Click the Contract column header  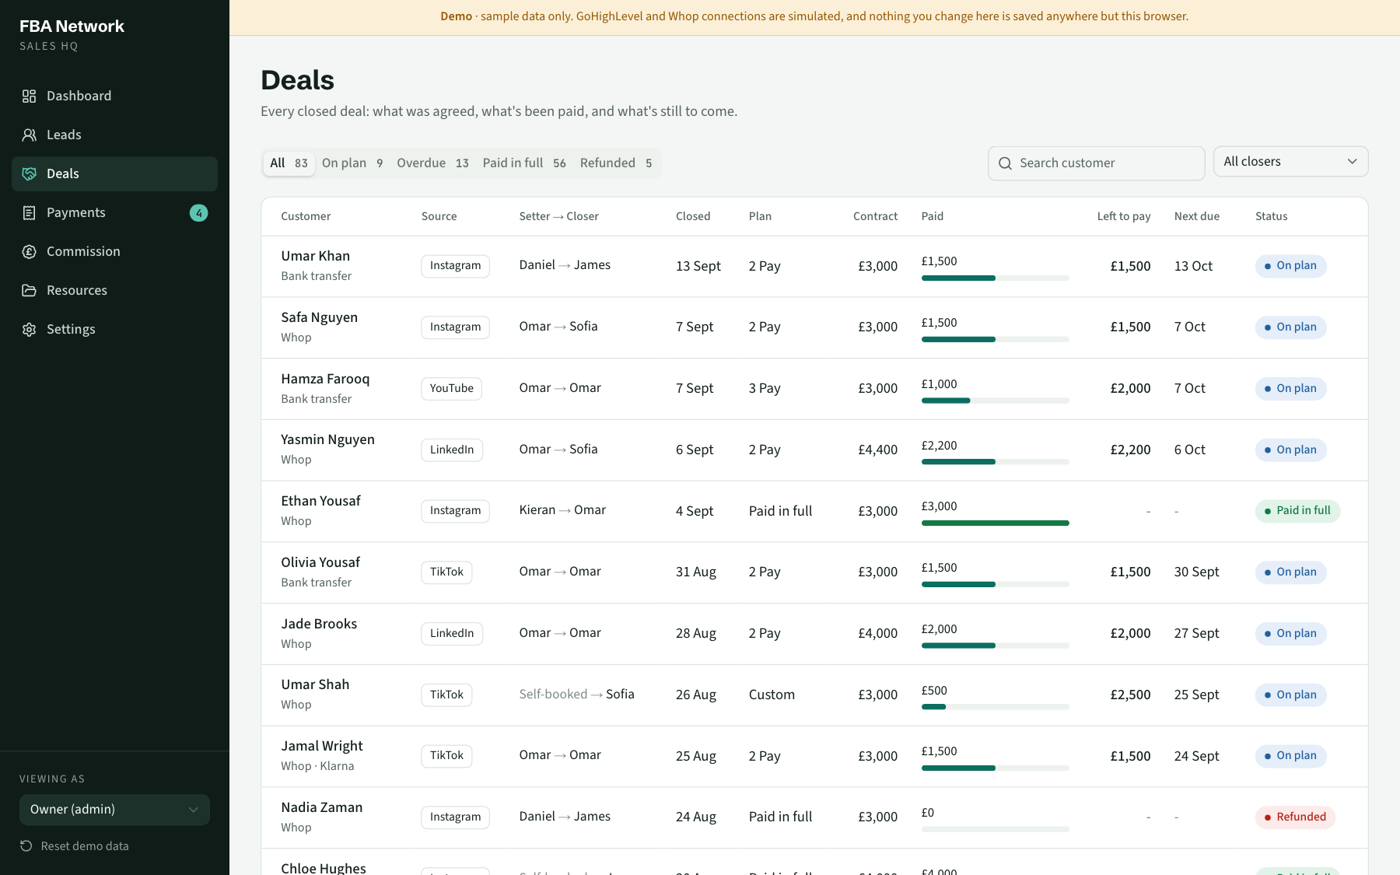click(875, 216)
